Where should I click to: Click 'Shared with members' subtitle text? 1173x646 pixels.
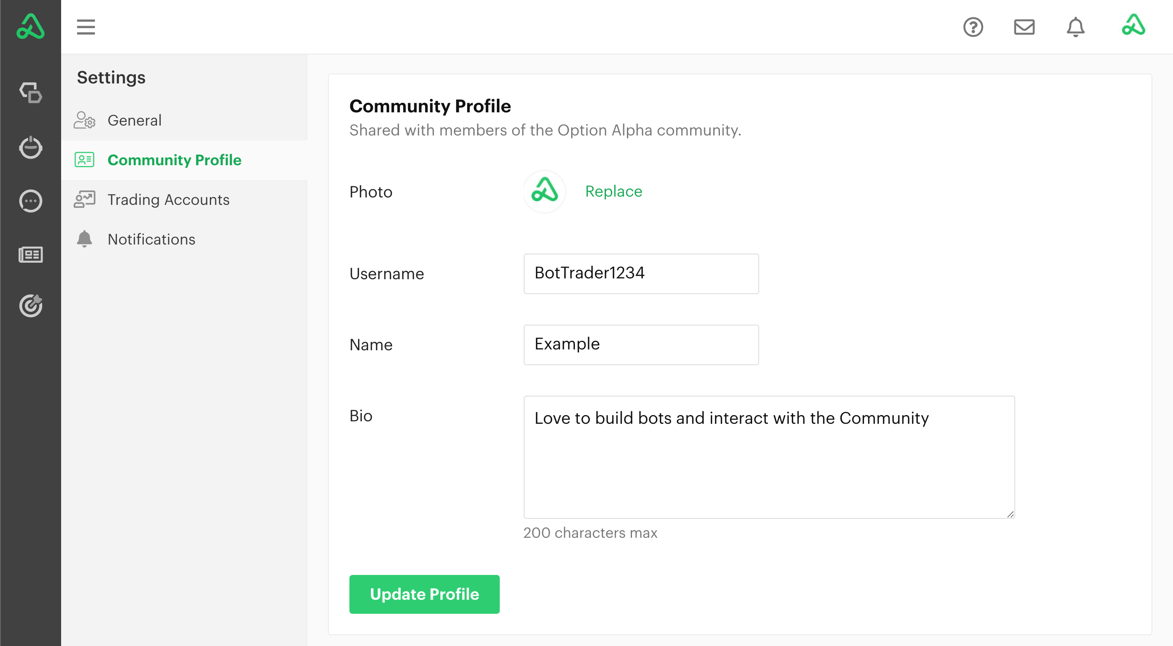click(545, 130)
